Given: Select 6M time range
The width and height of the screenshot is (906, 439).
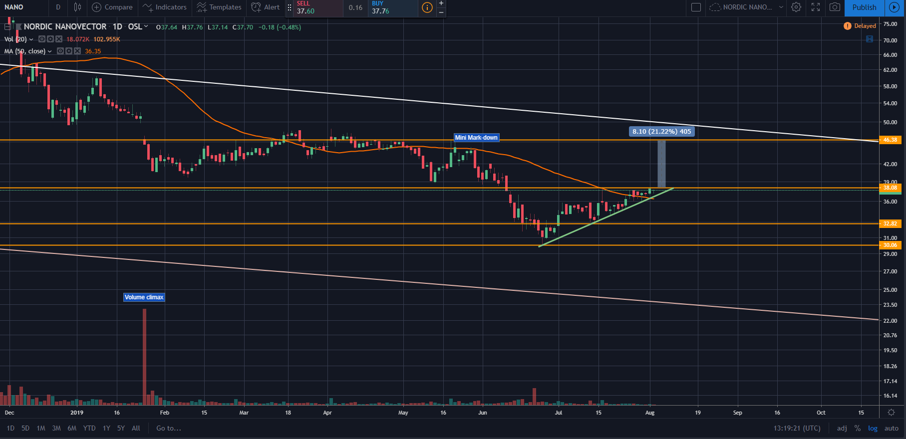Looking at the screenshot, I should pyautogui.click(x=72, y=428).
